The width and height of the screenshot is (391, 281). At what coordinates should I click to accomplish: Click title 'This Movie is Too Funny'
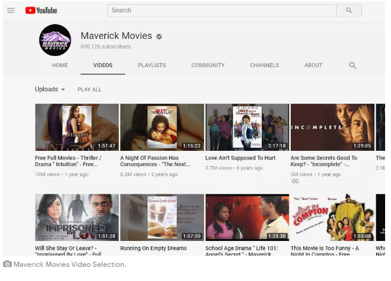[325, 251]
